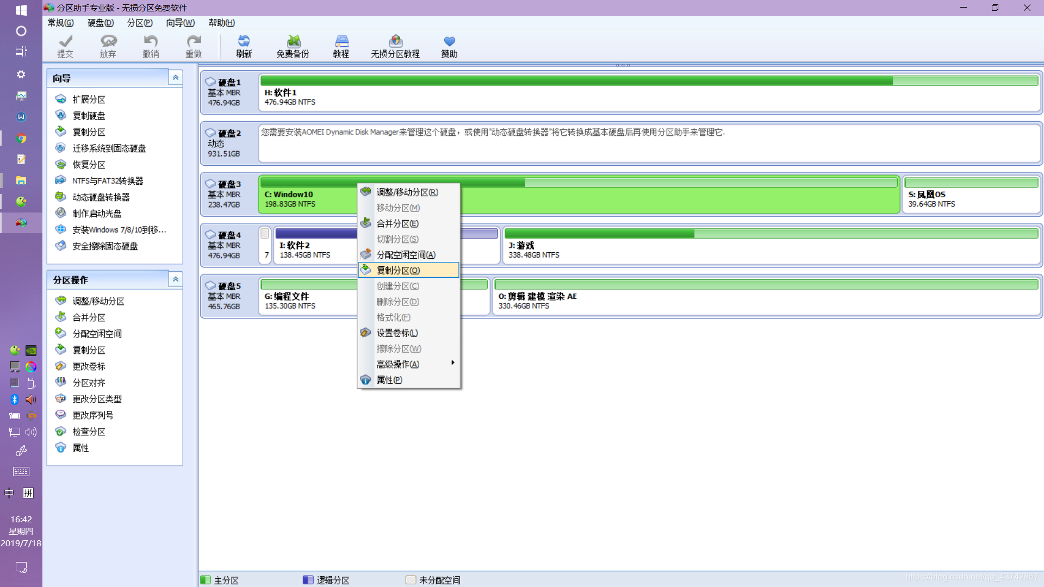The width and height of the screenshot is (1044, 587).
Task: Click the 放弃 (Discard) toolbar icon
Action: [108, 46]
